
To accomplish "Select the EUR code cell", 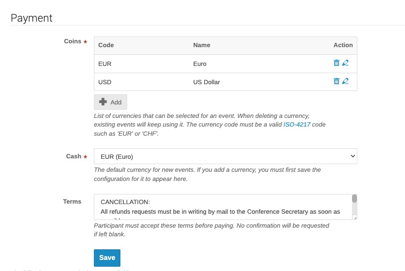I will [x=105, y=64].
